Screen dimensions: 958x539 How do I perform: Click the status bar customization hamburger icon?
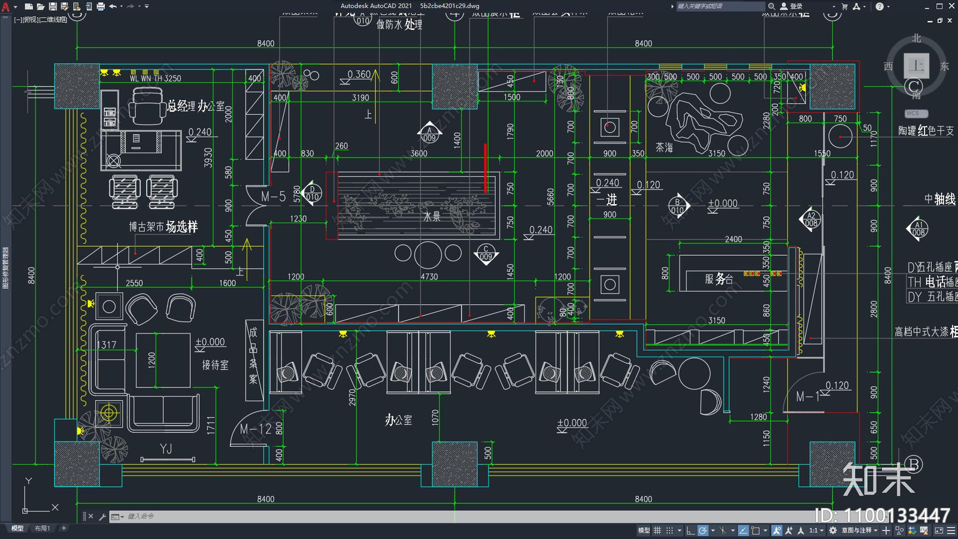point(951,531)
